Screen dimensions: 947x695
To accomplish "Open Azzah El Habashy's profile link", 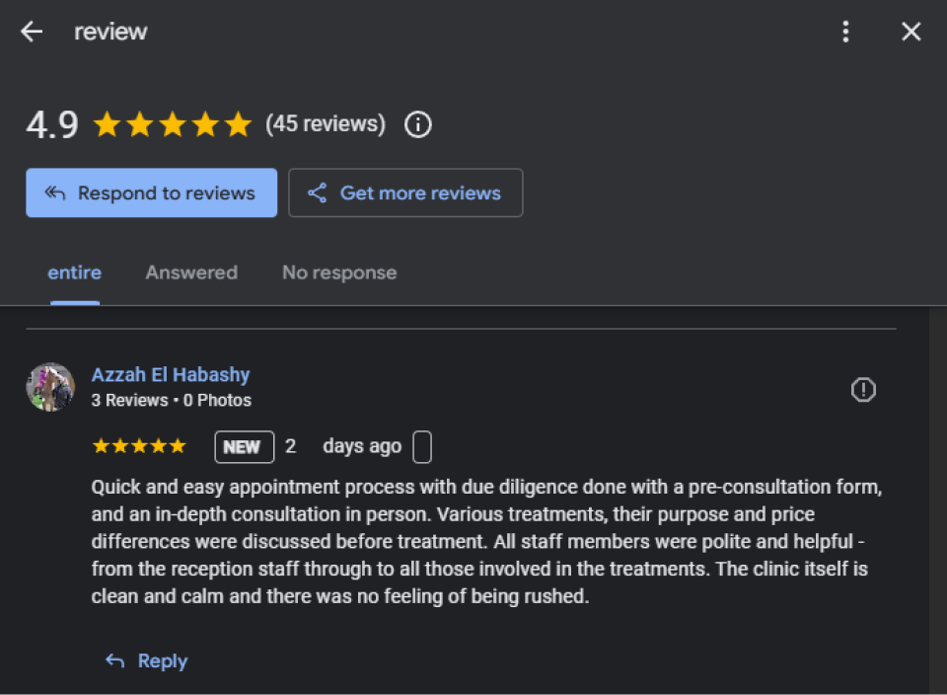I will tap(171, 375).
